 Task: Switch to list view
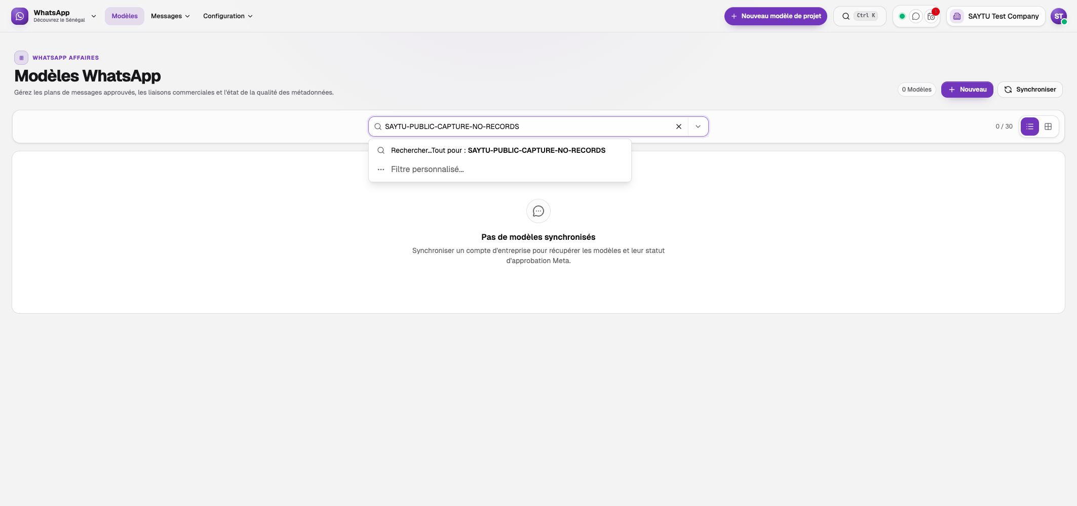click(x=1030, y=126)
